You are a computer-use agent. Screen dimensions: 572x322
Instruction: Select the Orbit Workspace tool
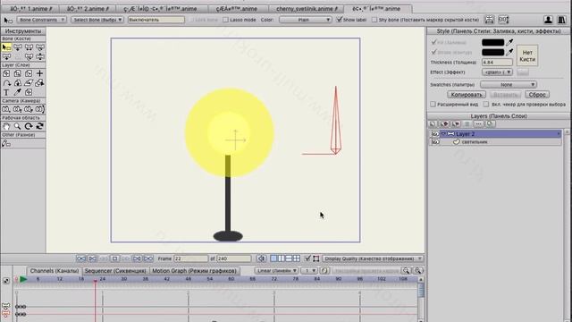[x=39, y=126]
